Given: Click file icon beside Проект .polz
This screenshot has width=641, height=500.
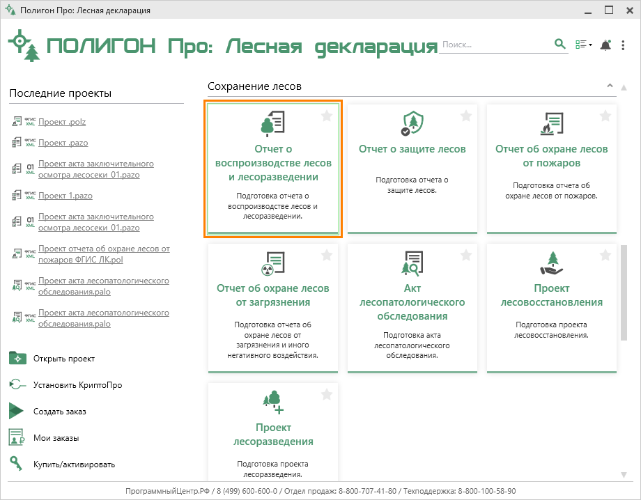Looking at the screenshot, I should (17, 121).
